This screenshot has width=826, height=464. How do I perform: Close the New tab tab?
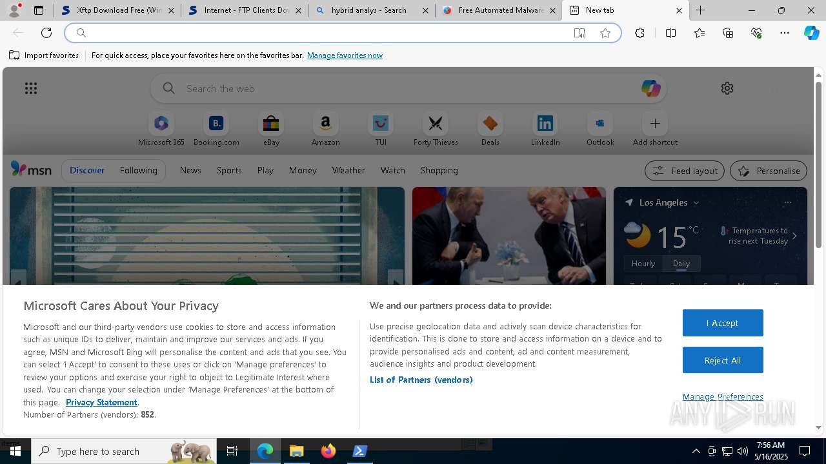(x=679, y=10)
